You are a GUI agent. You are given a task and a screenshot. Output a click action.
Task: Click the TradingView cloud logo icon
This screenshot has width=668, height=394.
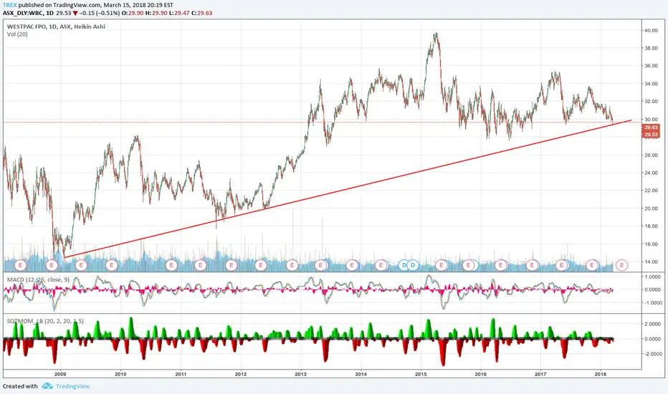pyautogui.click(x=47, y=386)
